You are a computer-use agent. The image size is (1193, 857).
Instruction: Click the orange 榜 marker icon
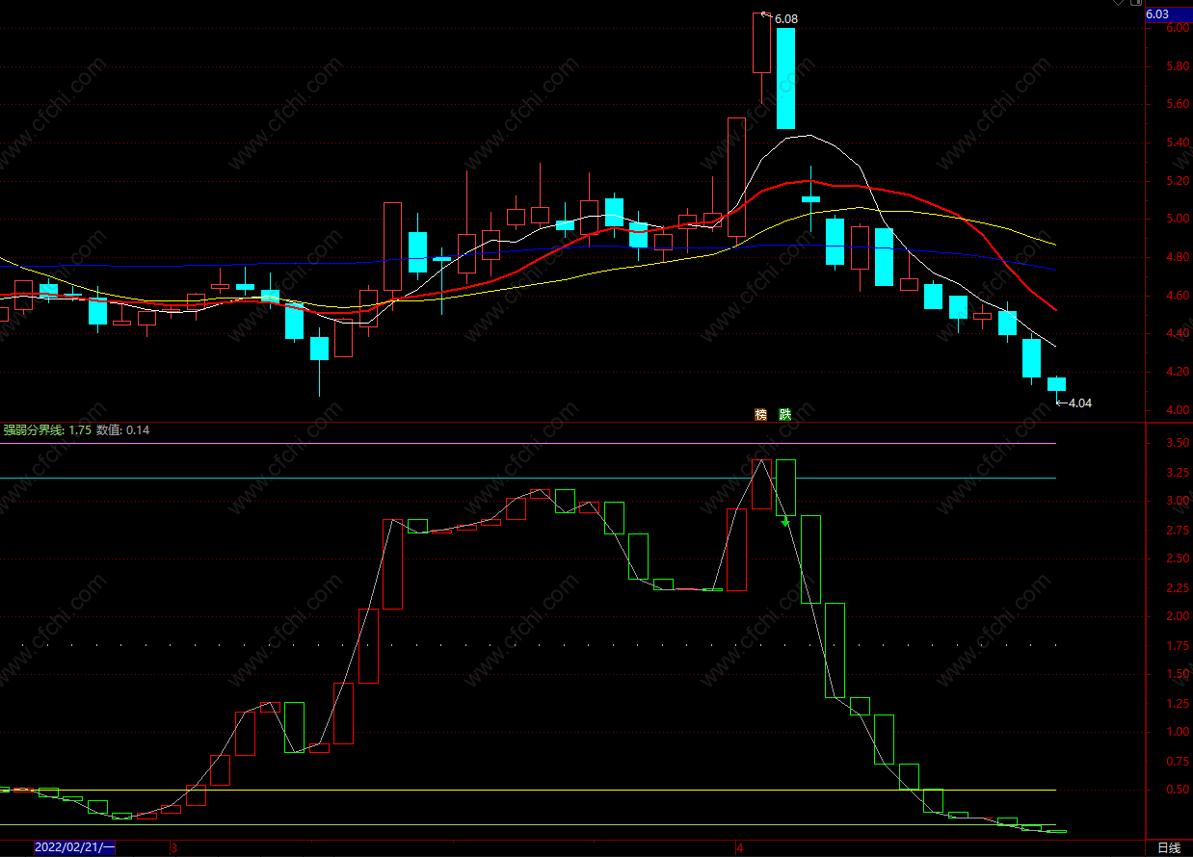(760, 414)
